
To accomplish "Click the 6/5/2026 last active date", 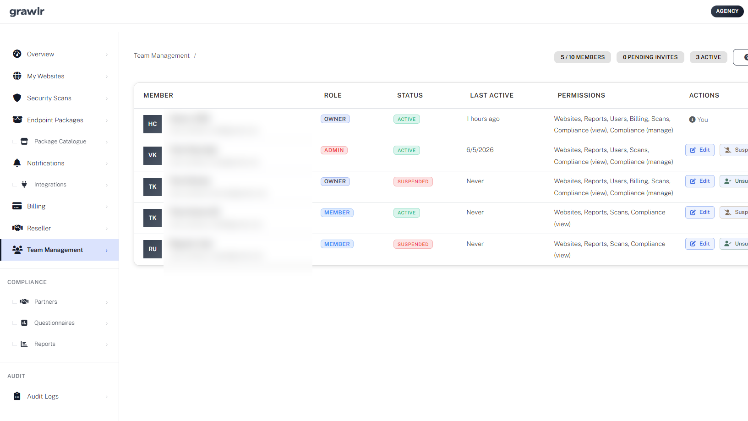I will 480,150.
